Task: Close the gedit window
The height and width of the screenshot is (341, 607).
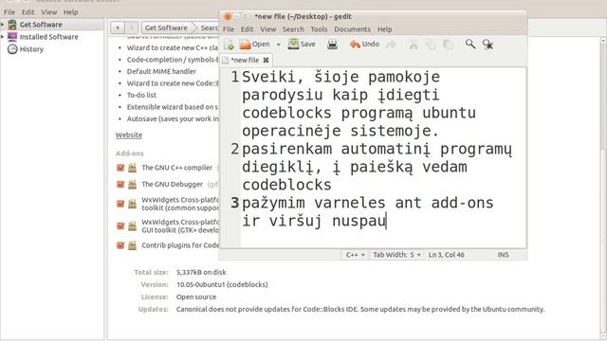Action: tap(228, 17)
